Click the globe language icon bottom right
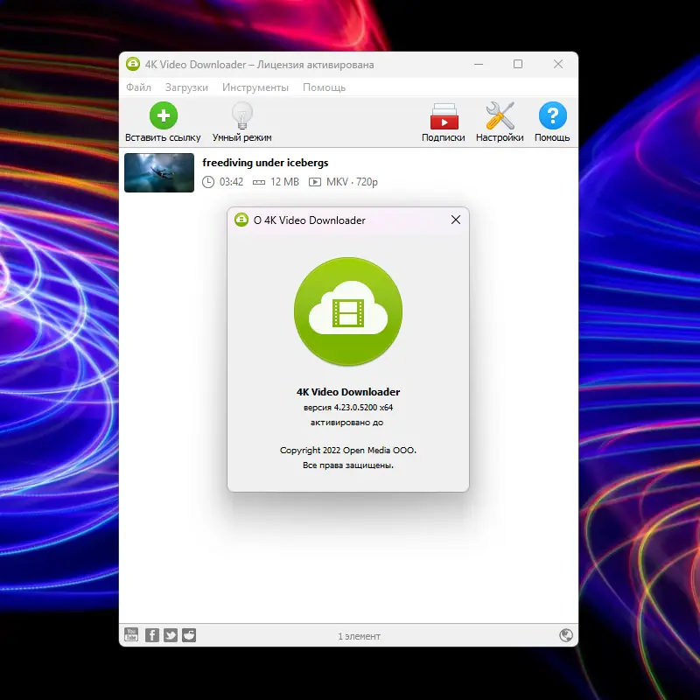Image resolution: width=700 pixels, height=700 pixels. [566, 635]
